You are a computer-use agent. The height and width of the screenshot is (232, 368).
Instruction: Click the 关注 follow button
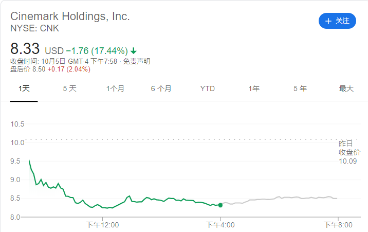click(337, 21)
